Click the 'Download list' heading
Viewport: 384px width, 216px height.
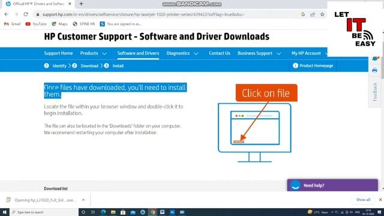point(56,188)
